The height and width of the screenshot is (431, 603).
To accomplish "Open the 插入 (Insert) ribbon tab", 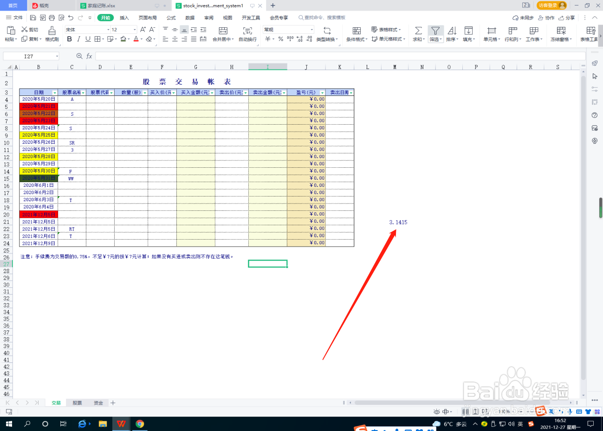I will click(124, 18).
